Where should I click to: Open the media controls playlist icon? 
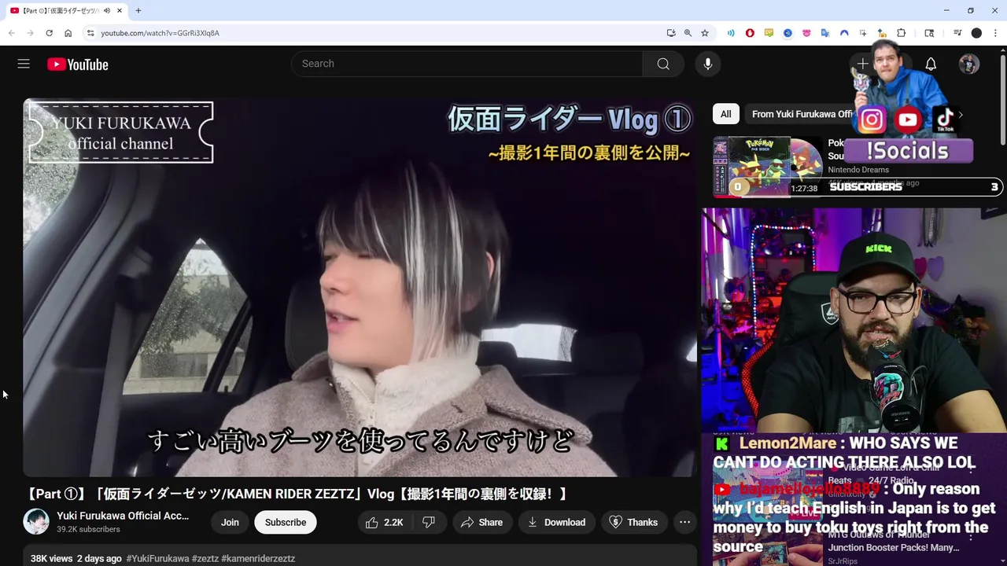957,33
